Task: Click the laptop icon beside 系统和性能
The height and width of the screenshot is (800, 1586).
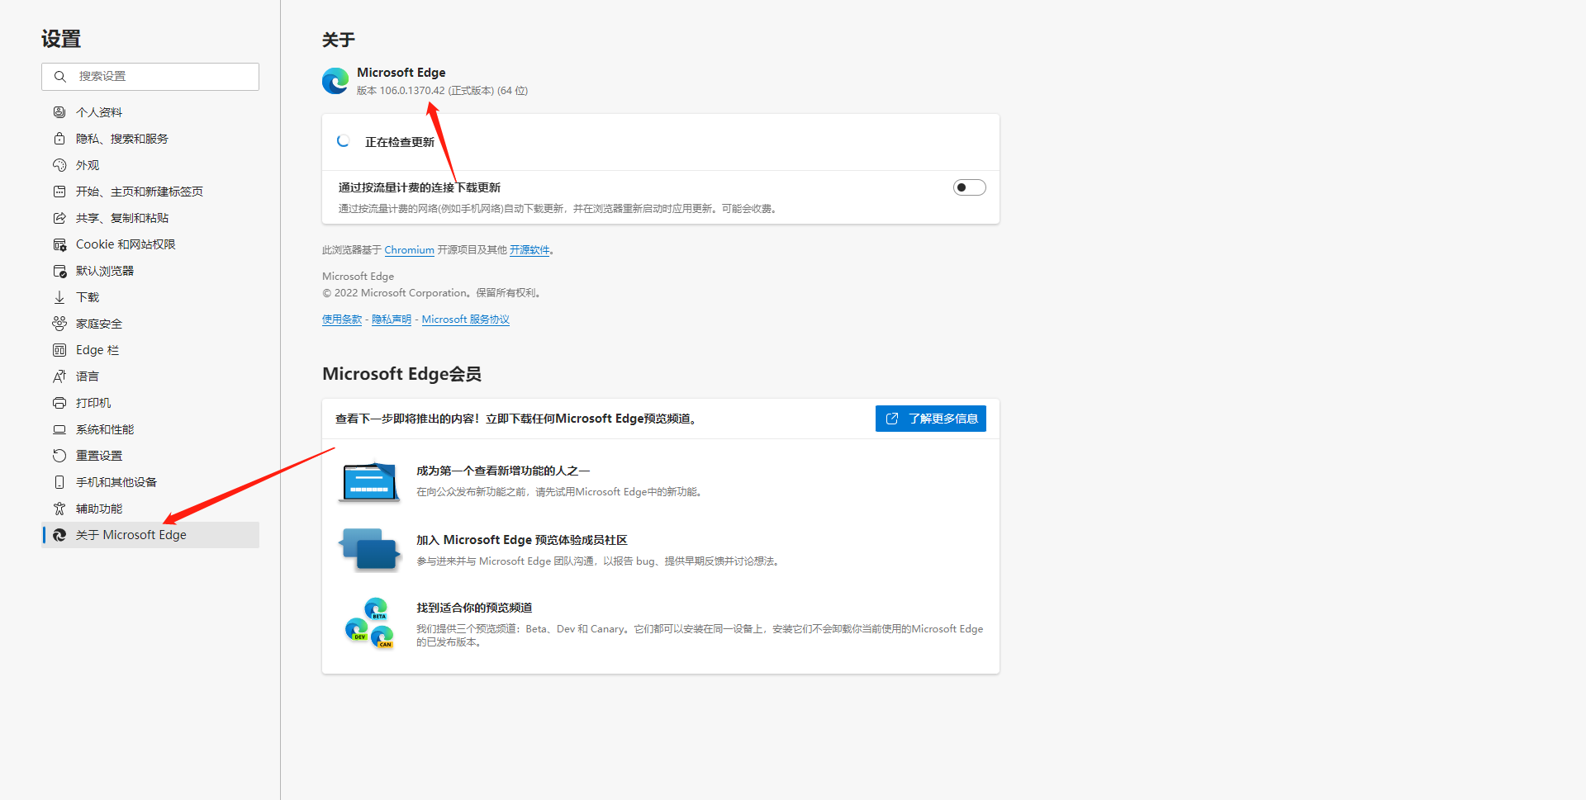Action: click(59, 429)
